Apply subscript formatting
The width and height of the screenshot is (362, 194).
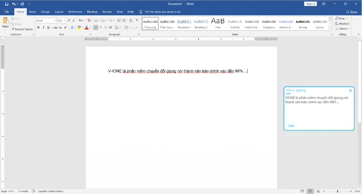[x=60, y=28]
